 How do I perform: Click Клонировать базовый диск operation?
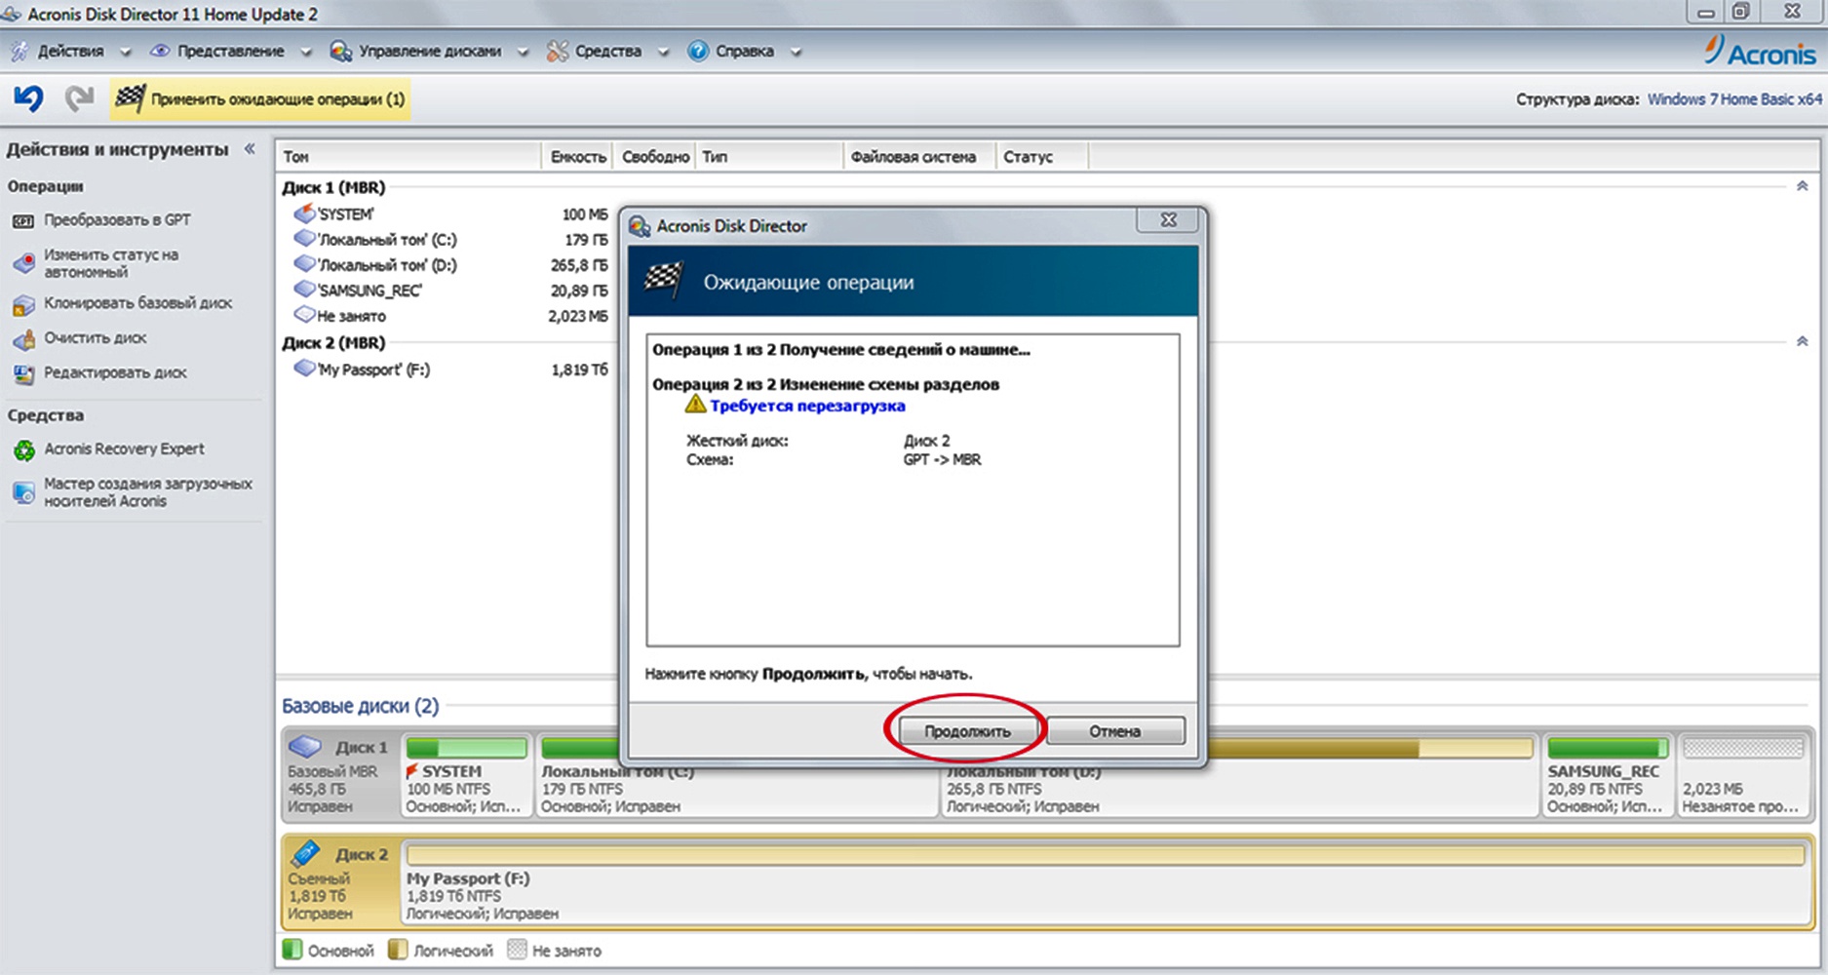tap(137, 303)
